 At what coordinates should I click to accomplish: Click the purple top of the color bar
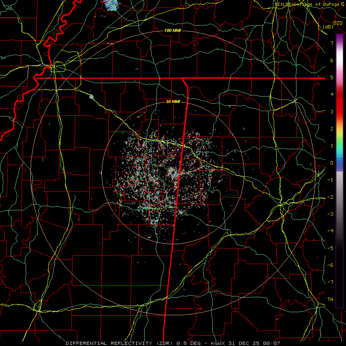pos(339,38)
